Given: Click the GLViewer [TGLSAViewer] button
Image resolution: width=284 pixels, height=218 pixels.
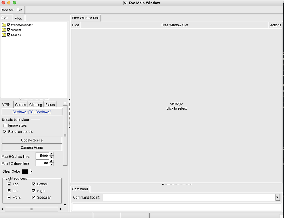Looking at the screenshot, I should [32, 112].
